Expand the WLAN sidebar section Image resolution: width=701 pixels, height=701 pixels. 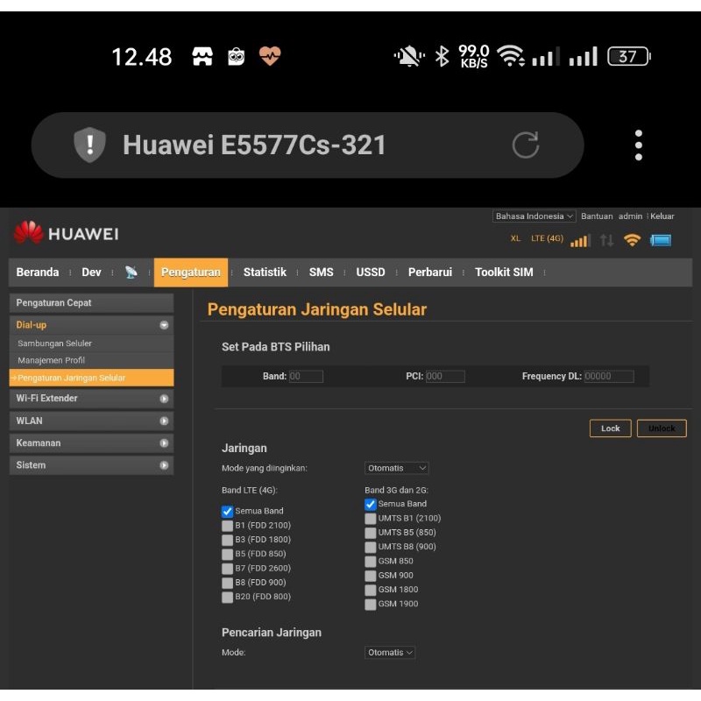(91, 421)
